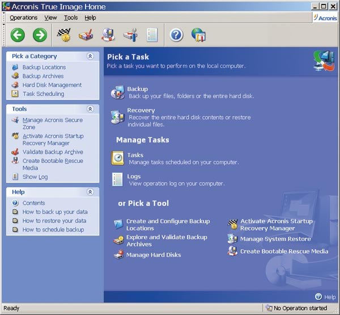This screenshot has width=340, height=315.
Task: Select Manage Hard Disks tool
Action: point(154,255)
